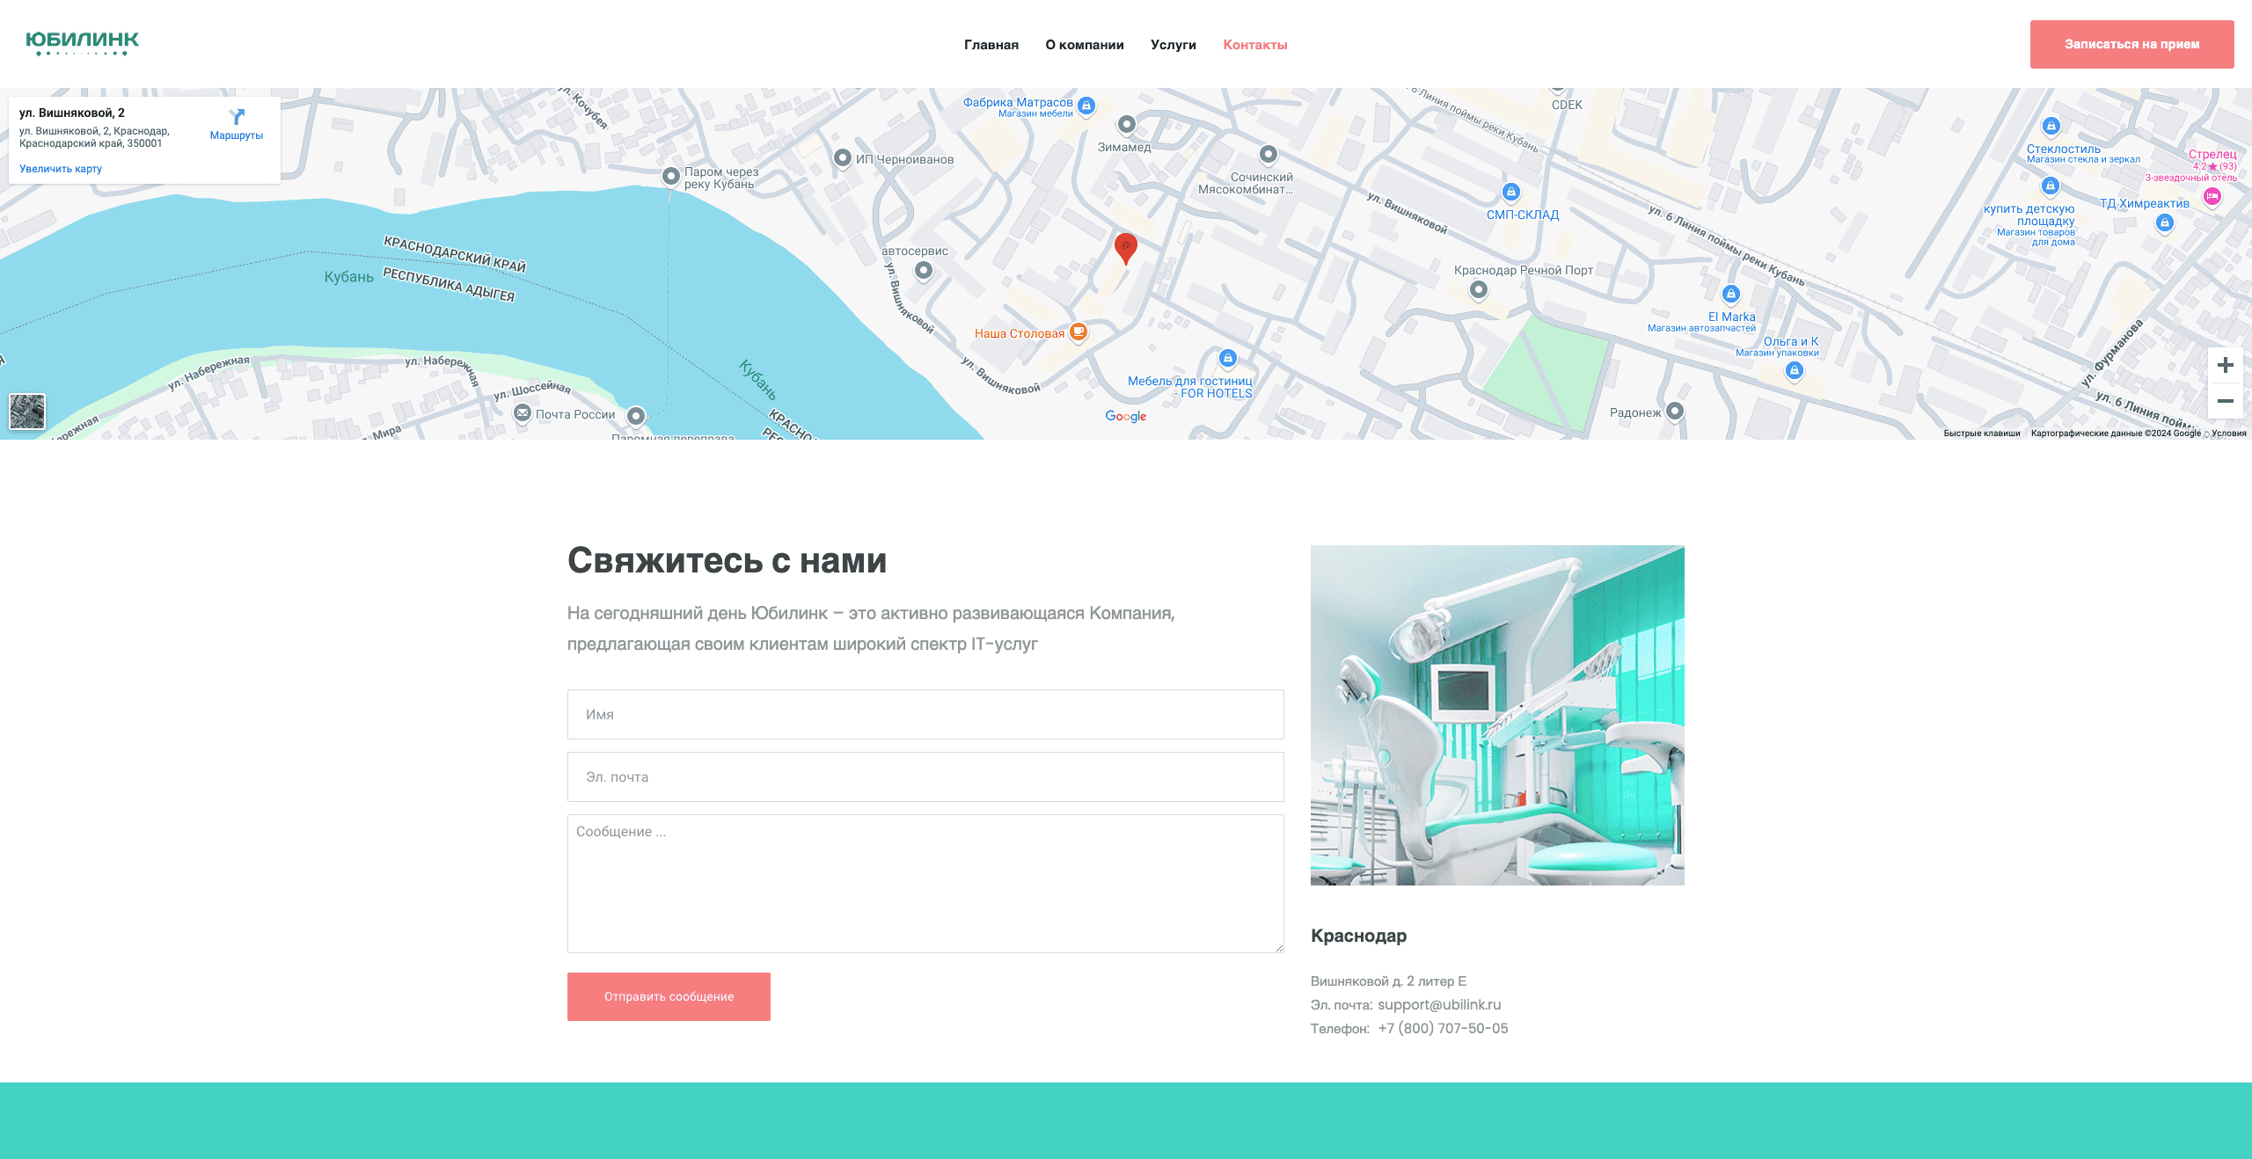Open the Главная menu item
Image resolution: width=2252 pixels, height=1159 pixels.
tap(991, 45)
